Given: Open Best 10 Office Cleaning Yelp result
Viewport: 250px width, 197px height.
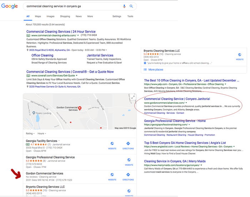Looking at the screenshot, I should [191, 81].
